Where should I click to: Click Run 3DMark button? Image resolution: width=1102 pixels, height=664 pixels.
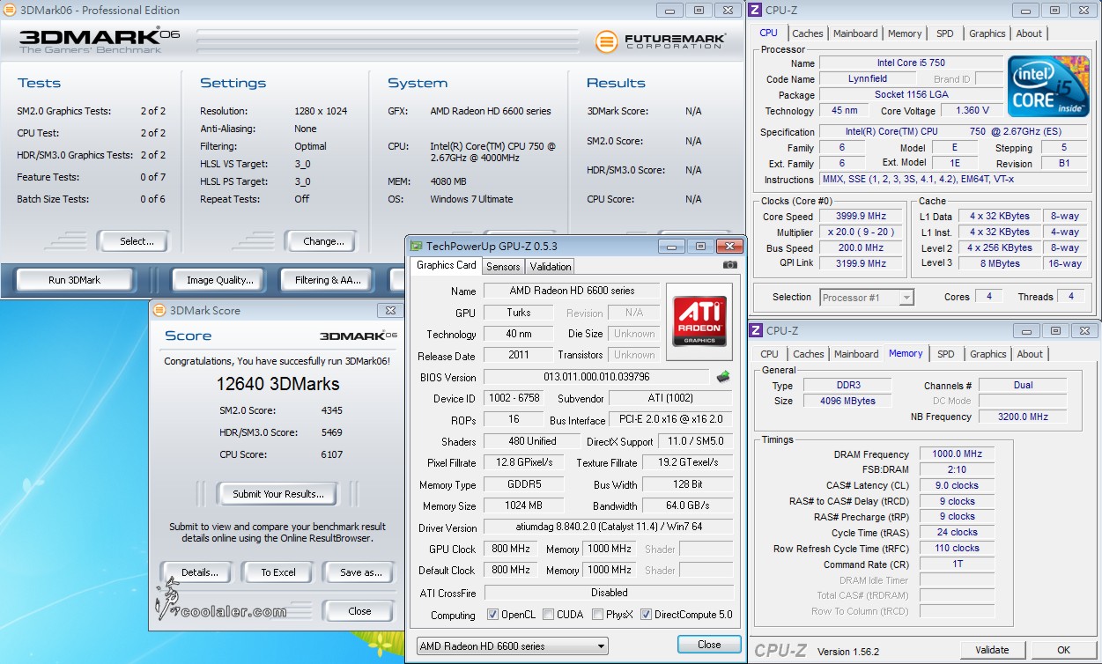tap(75, 280)
